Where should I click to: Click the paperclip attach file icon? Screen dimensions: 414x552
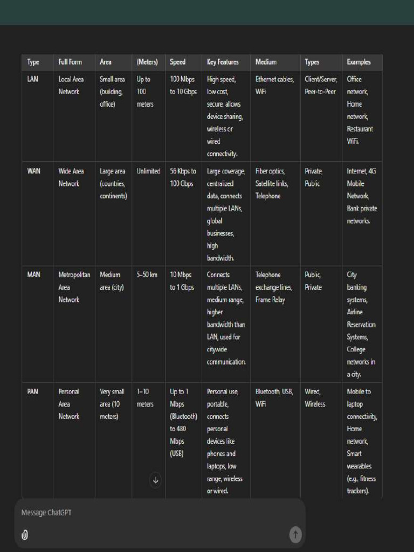(x=24, y=534)
